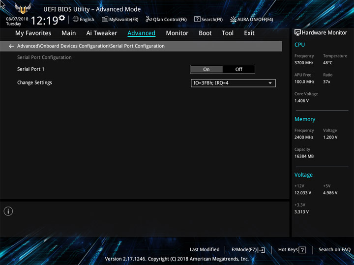354x265 pixels.
Task: Open Qfan Control(F6)
Action: (x=166, y=19)
